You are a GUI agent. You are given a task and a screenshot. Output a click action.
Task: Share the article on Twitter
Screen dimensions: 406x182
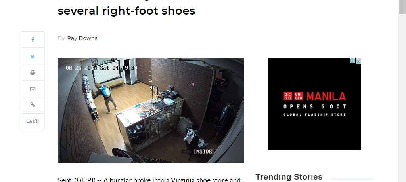click(x=33, y=56)
